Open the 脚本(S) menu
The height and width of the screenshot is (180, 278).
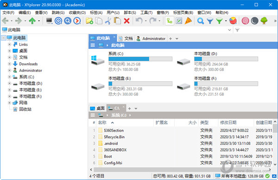tap(130, 12)
